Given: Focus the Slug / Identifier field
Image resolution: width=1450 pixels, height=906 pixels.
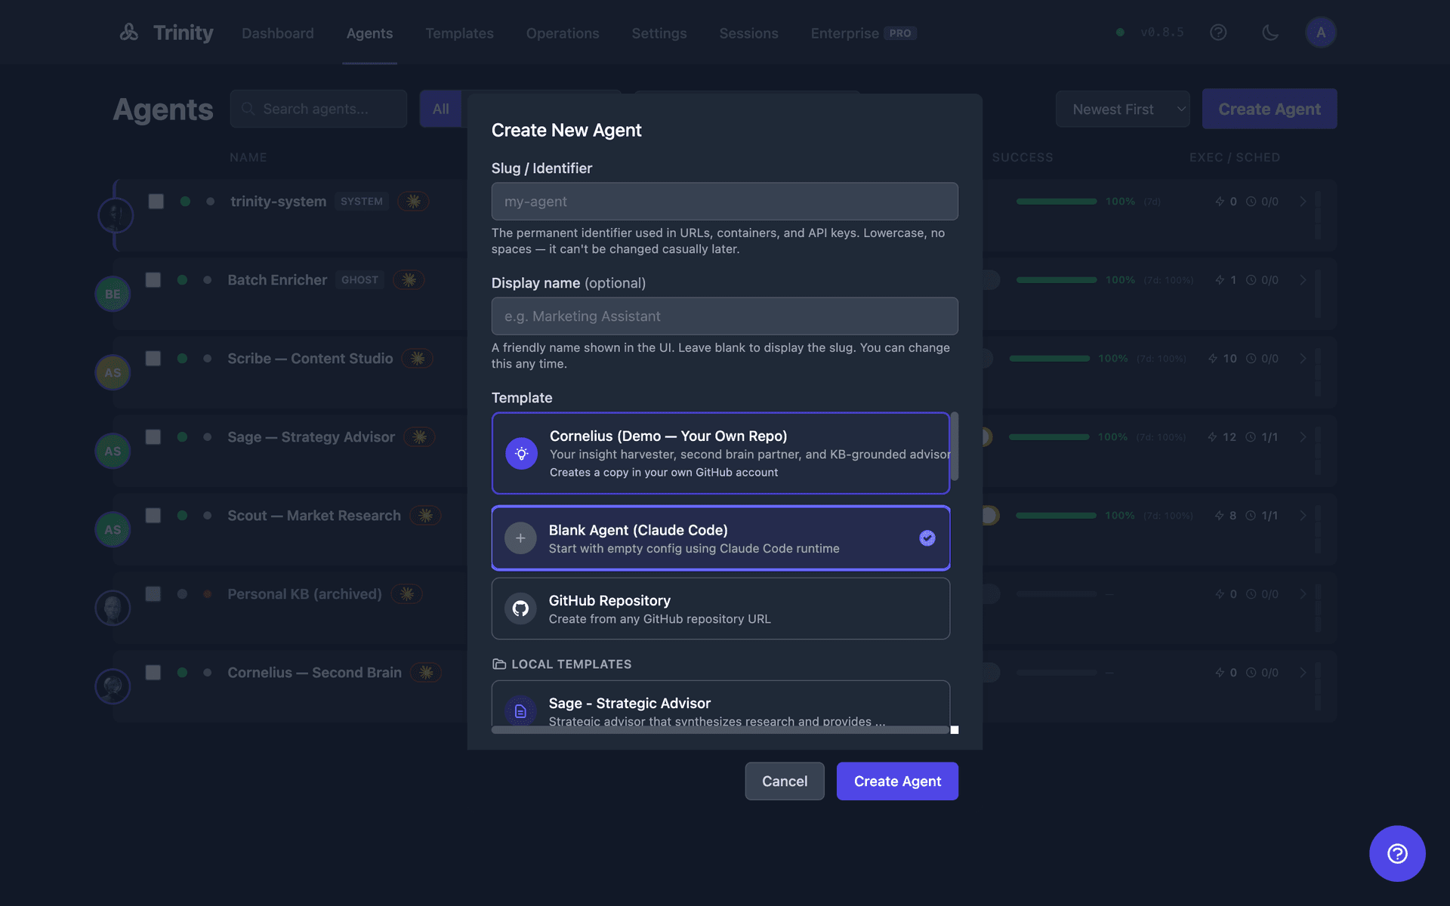Looking at the screenshot, I should tap(725, 202).
